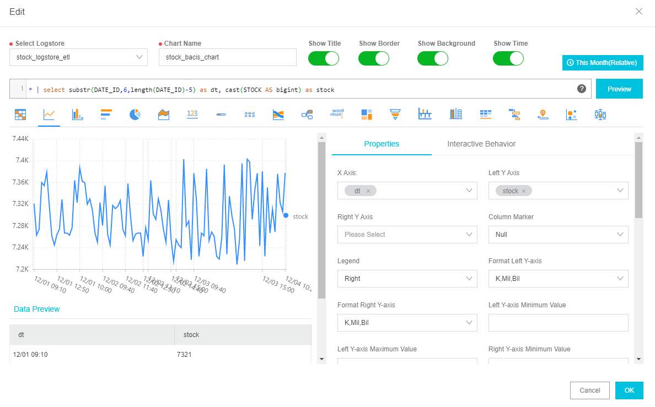Remove the stock tag from Left Y Axis
This screenshot has width=655, height=407.
(523, 191)
